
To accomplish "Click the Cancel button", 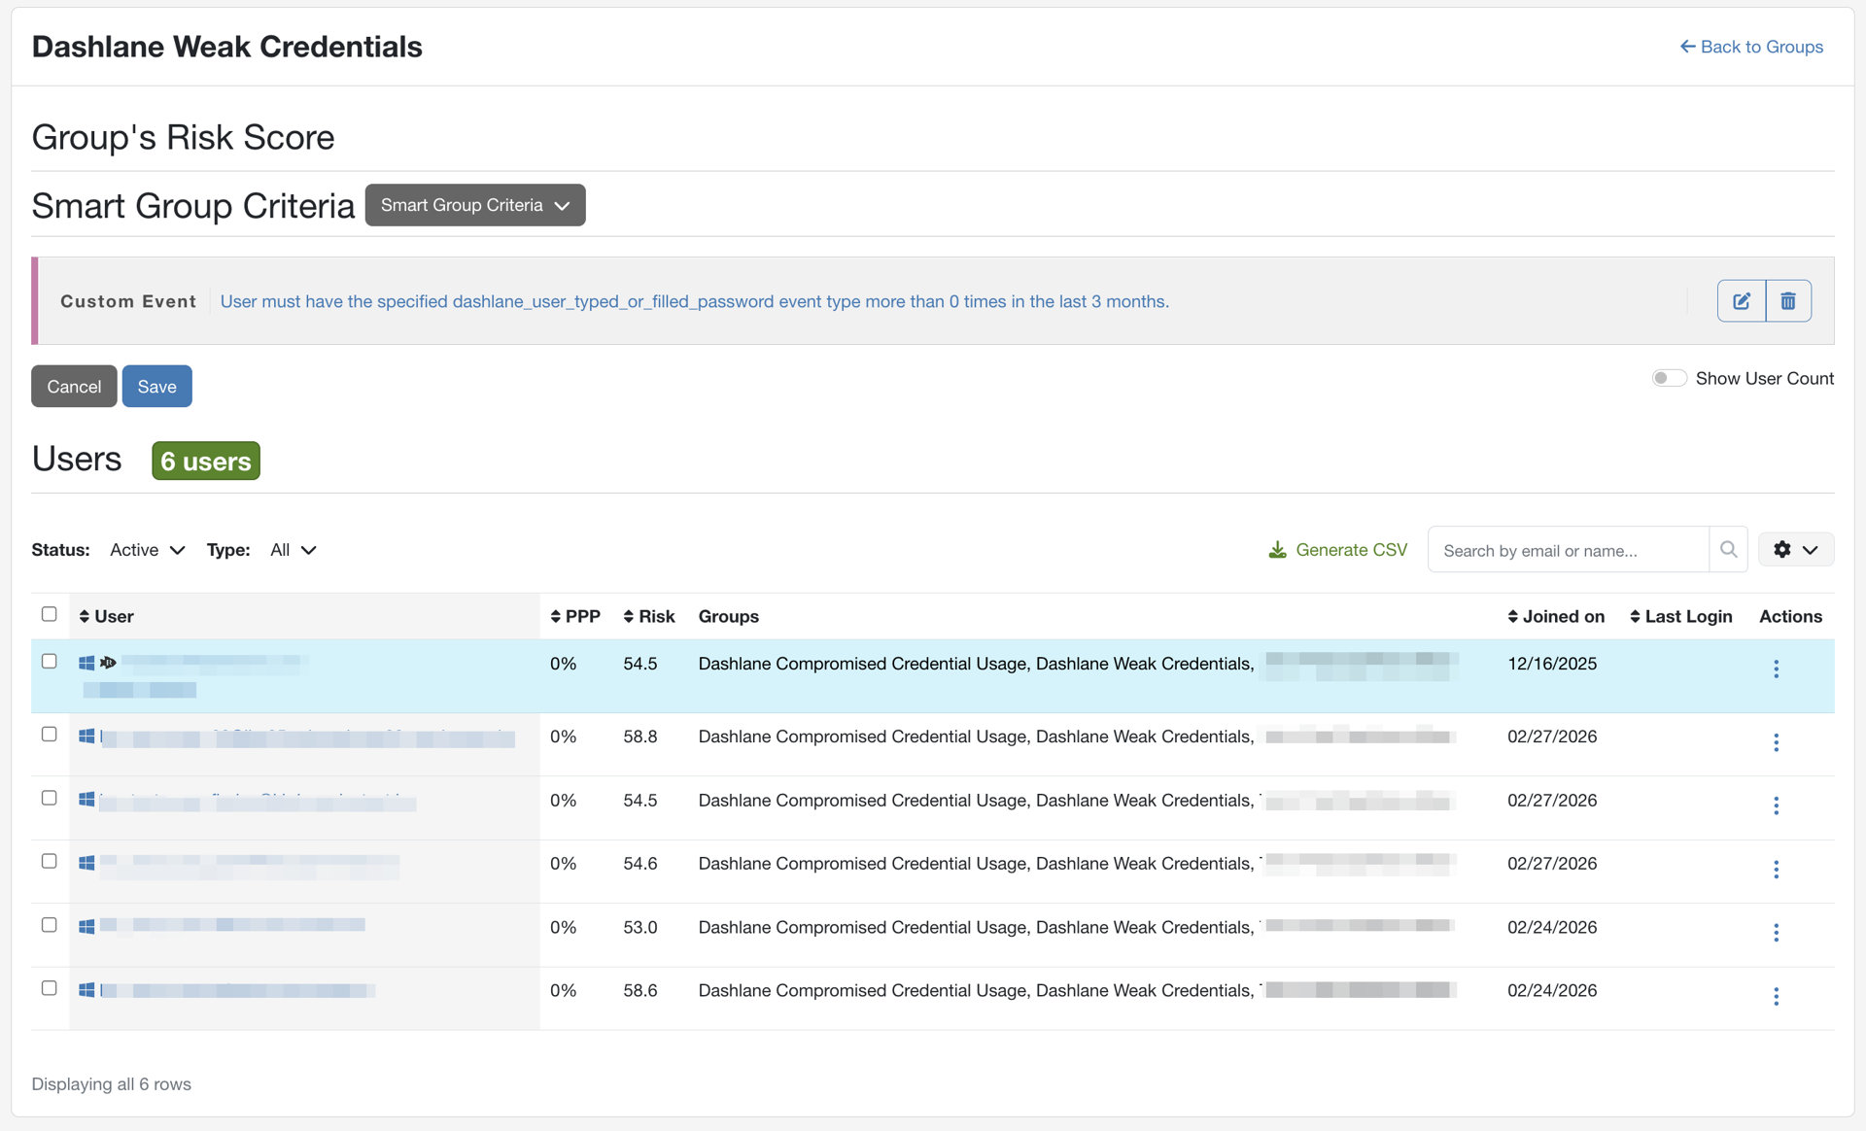I will 74,387.
